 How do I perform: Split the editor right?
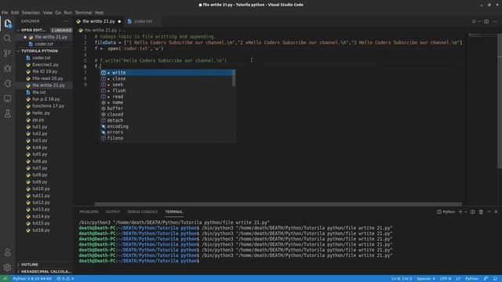pos(486,21)
